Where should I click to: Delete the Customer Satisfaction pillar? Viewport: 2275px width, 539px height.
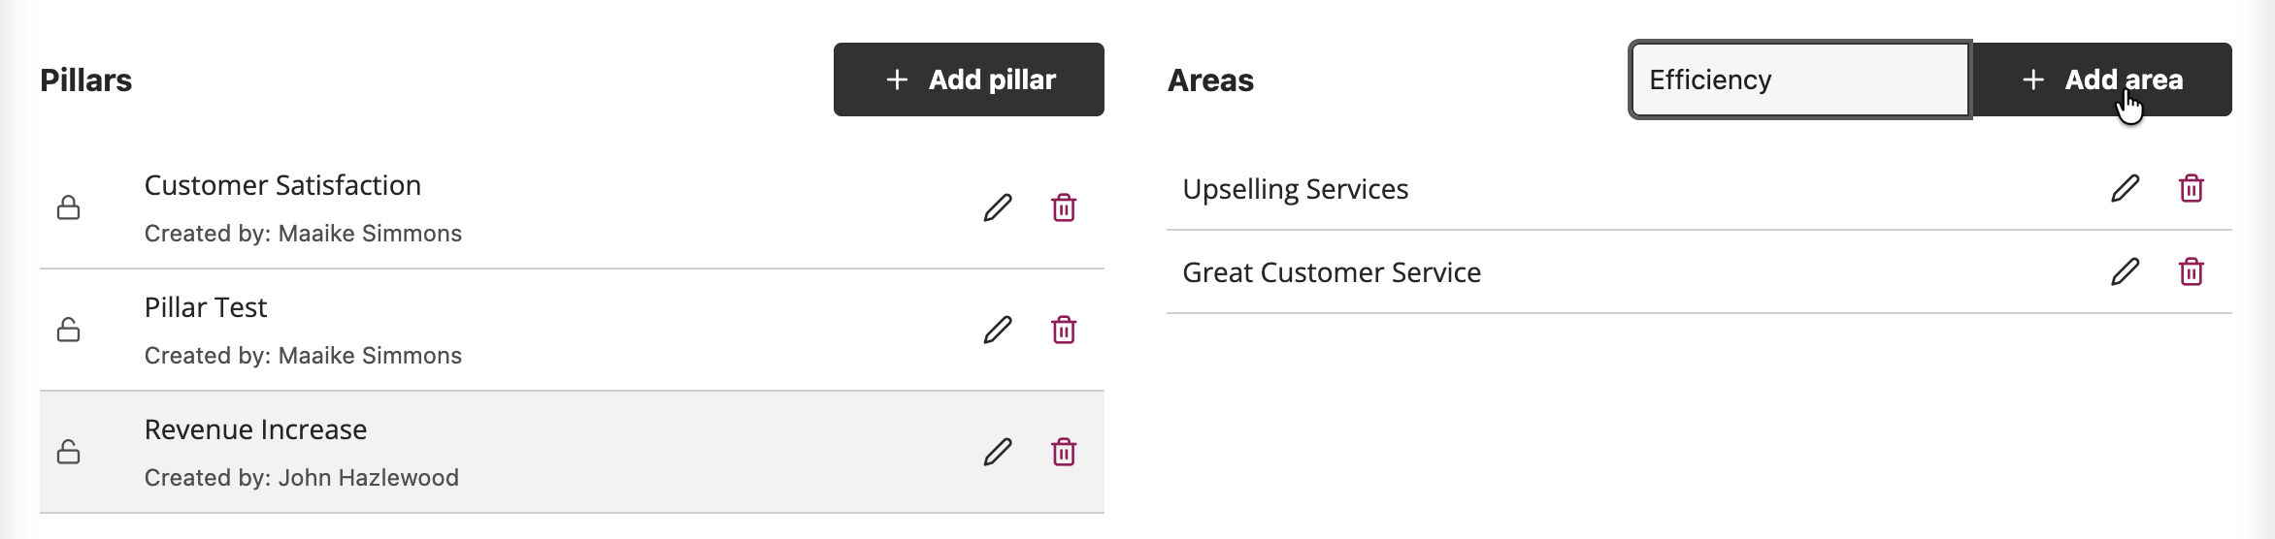[1064, 207]
